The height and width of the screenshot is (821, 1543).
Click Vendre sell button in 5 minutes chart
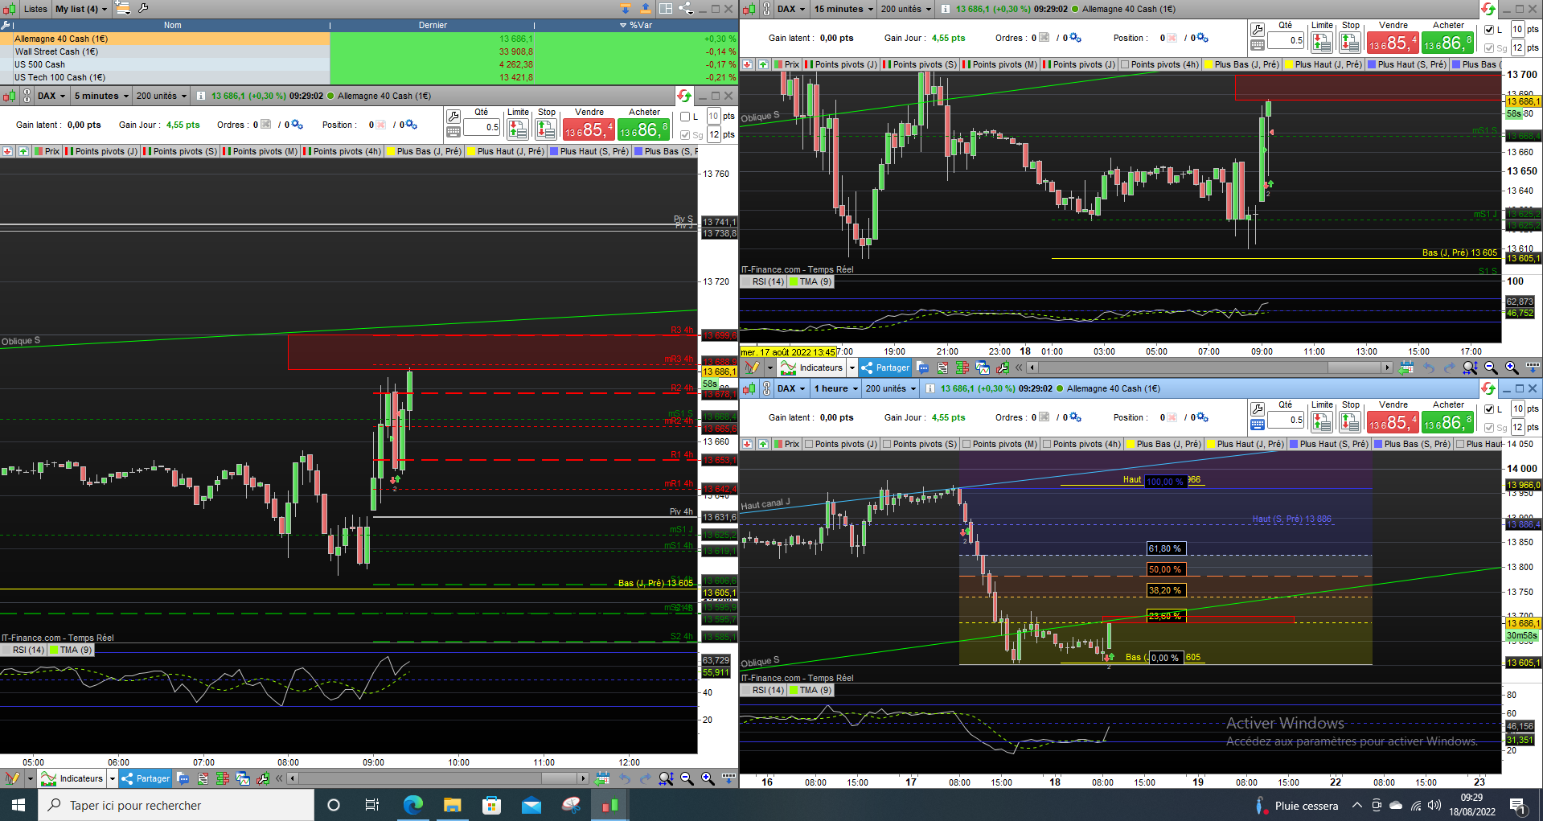[x=589, y=129]
